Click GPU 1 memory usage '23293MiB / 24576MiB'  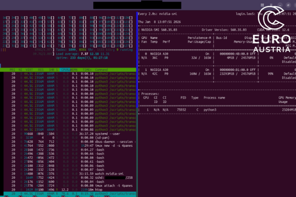click(237, 74)
